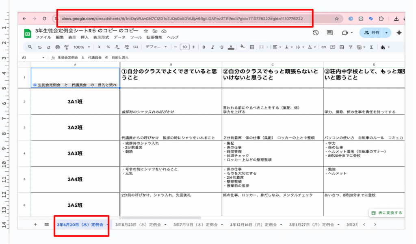Open the font family dropdown

pos(156,47)
